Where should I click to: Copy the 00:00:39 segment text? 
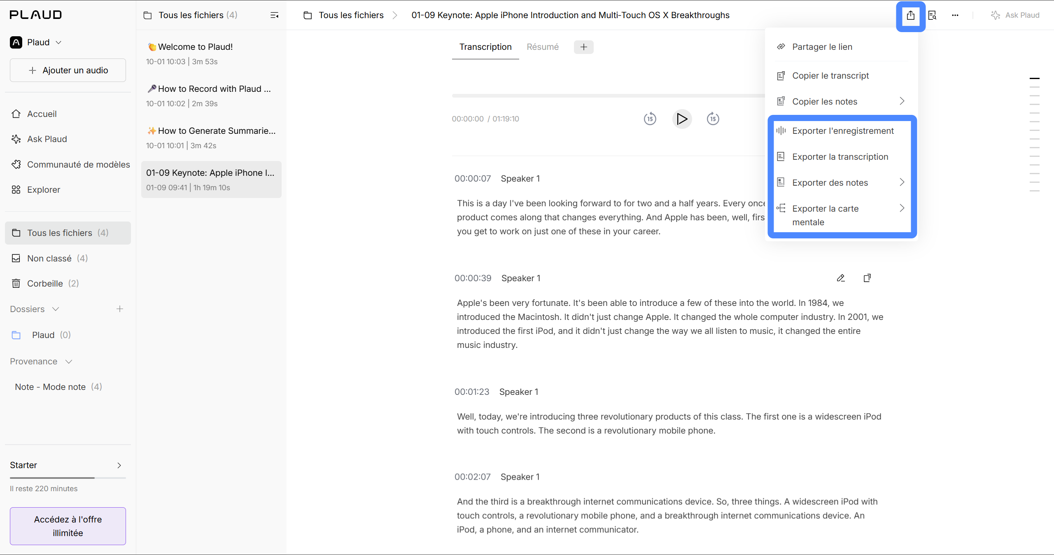[x=867, y=278]
